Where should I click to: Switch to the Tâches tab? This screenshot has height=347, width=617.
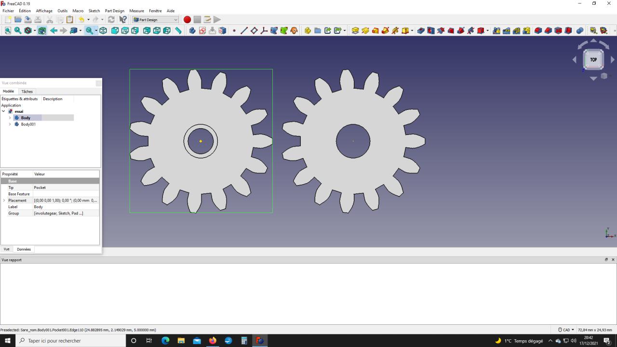point(27,92)
